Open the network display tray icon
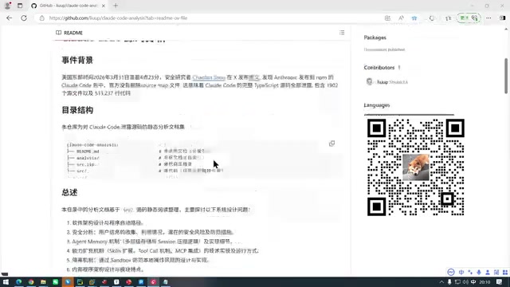510x287 pixels. point(457,282)
